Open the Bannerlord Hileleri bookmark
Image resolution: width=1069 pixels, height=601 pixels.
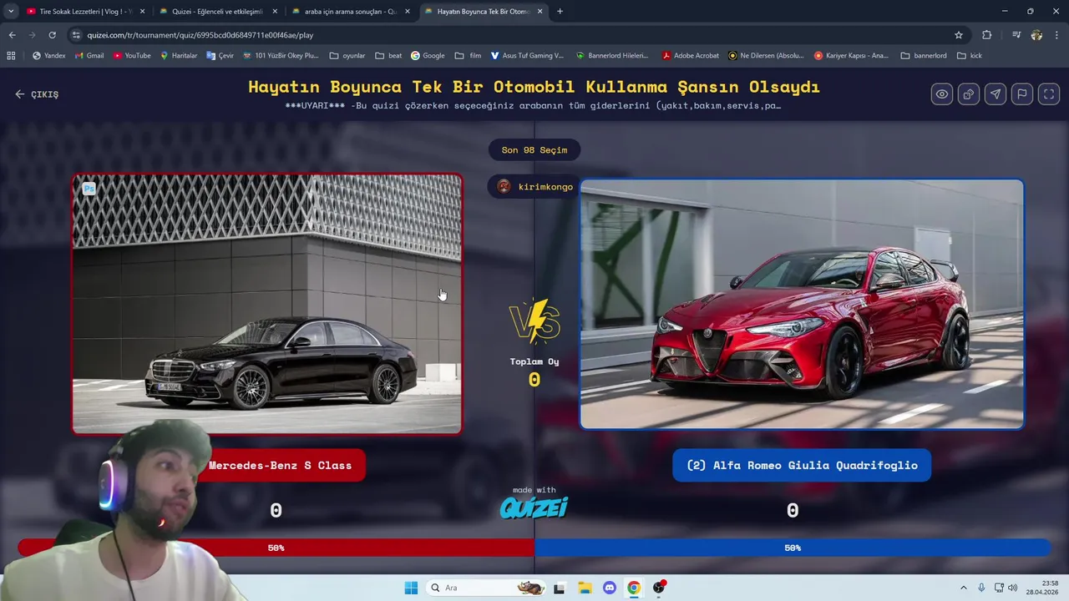point(612,55)
